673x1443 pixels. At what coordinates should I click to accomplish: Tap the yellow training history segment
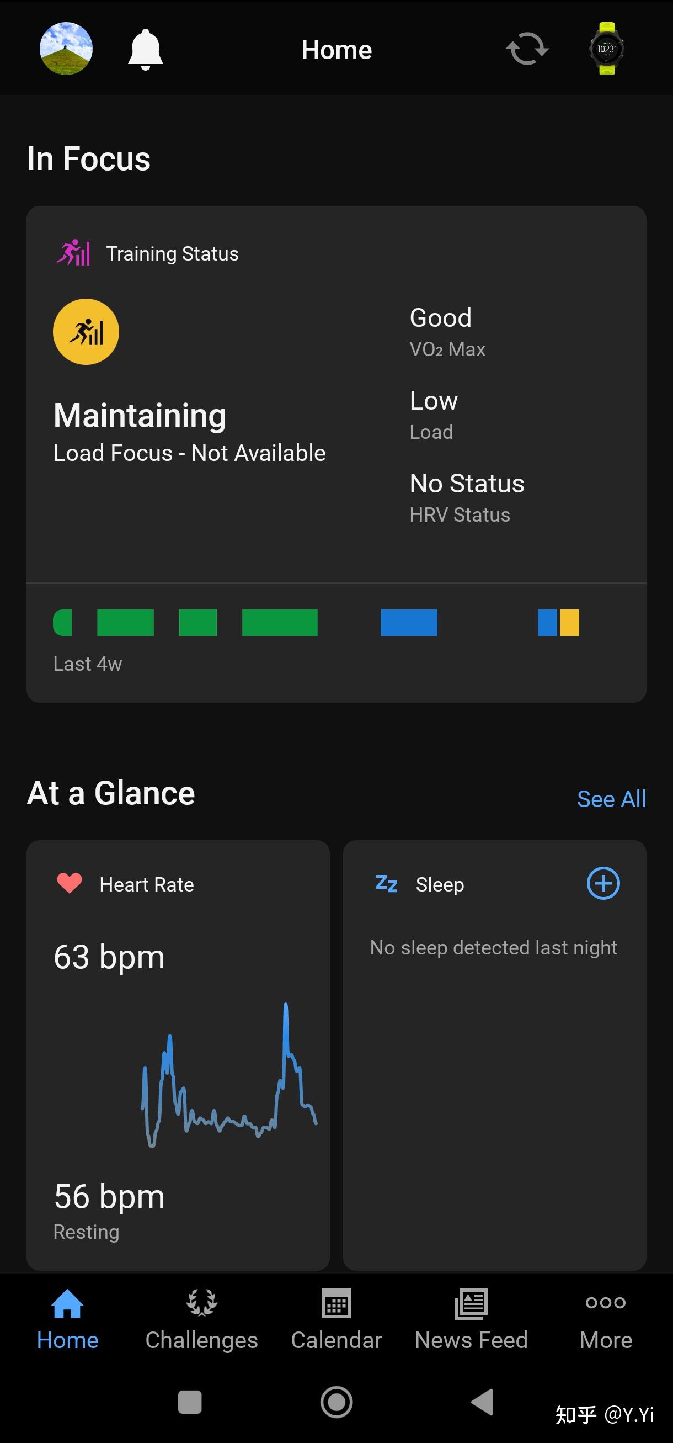pyautogui.click(x=569, y=622)
